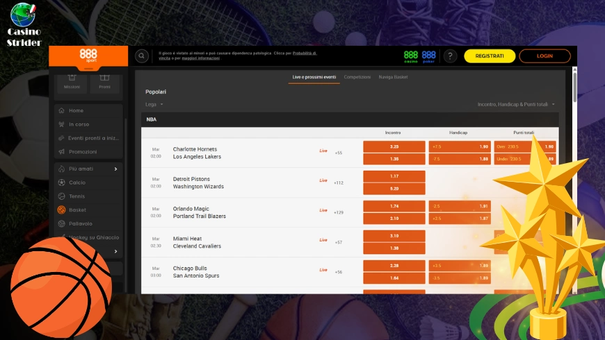Click the help question mark icon

[x=450, y=56]
